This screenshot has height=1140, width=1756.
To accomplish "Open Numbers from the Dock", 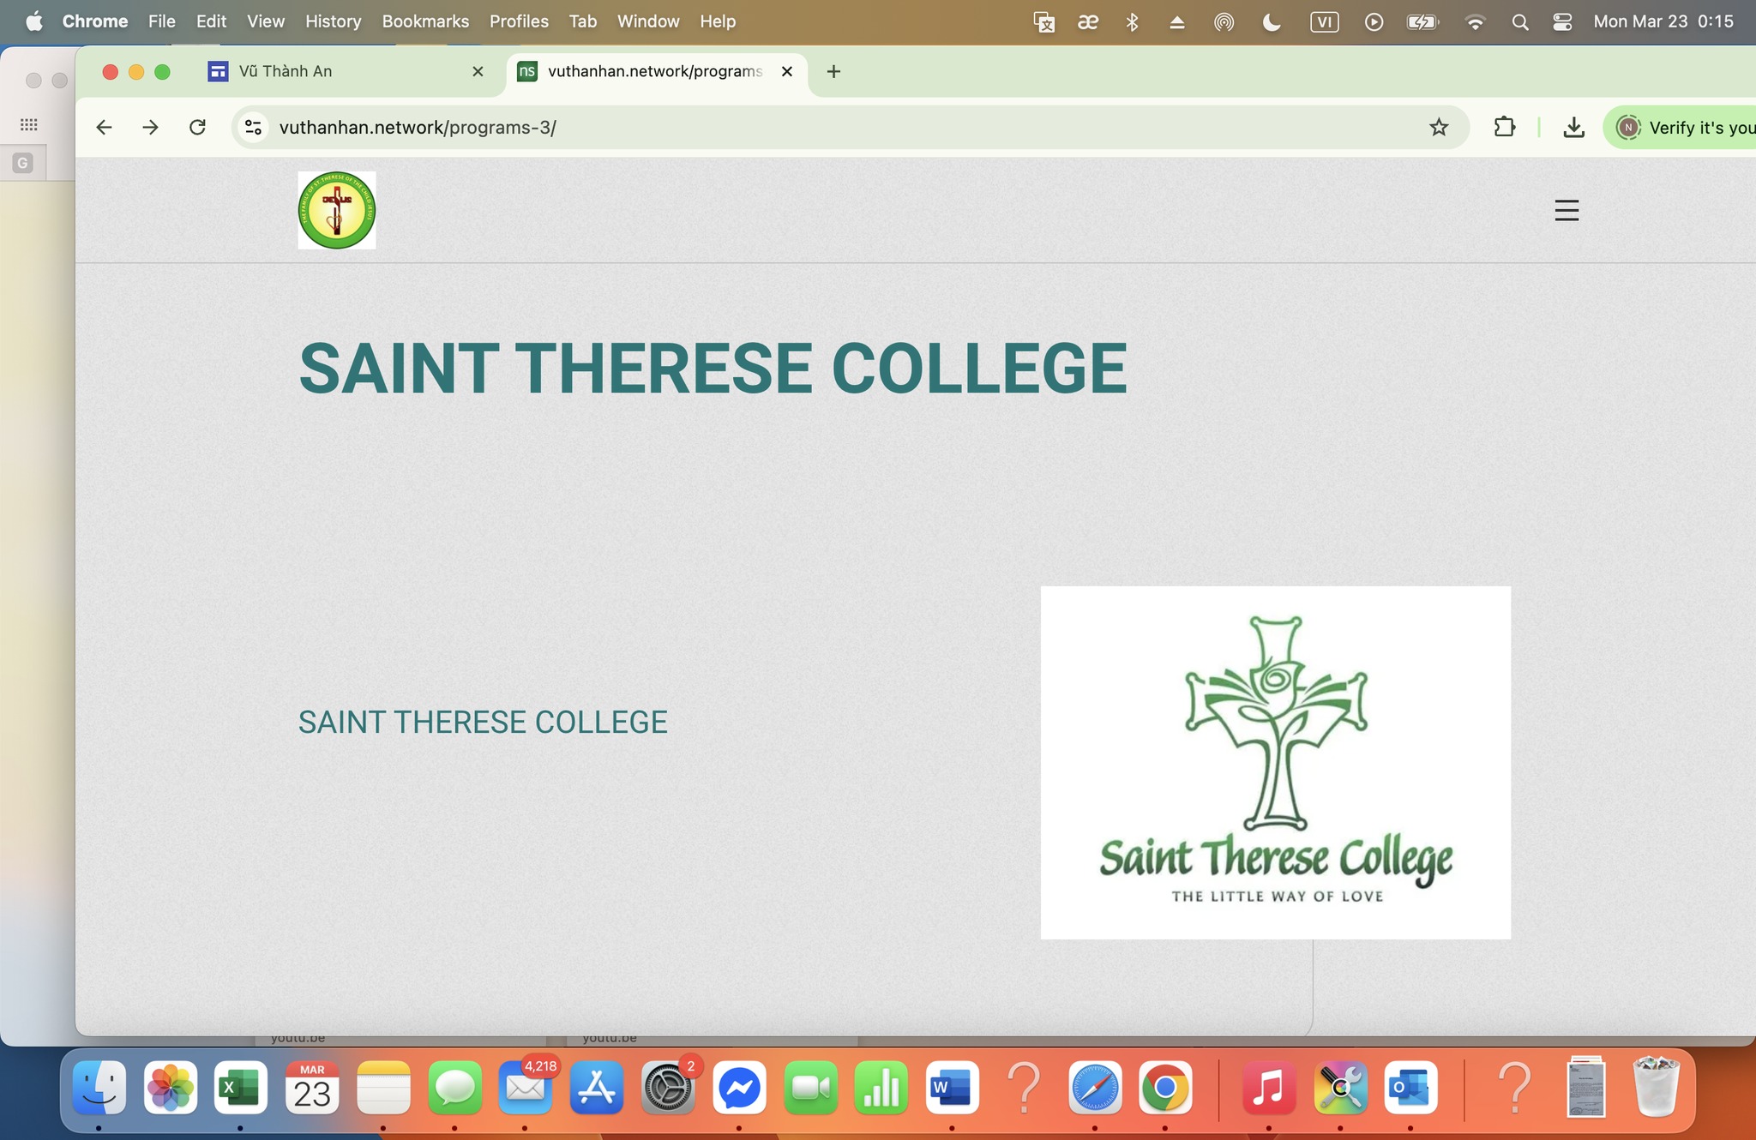I will (x=881, y=1088).
